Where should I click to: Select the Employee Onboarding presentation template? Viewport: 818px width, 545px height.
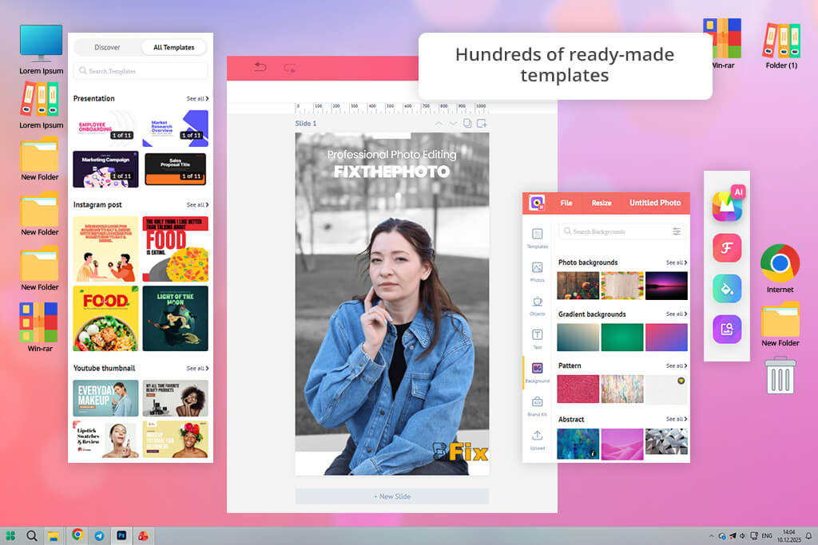click(x=106, y=127)
